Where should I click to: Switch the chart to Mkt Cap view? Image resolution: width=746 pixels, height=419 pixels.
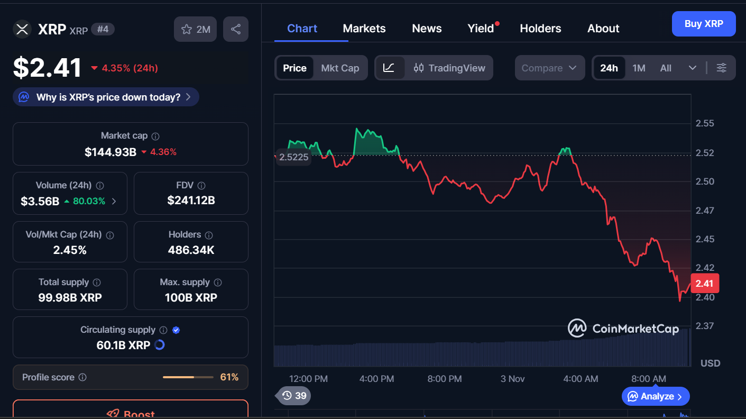pyautogui.click(x=340, y=68)
